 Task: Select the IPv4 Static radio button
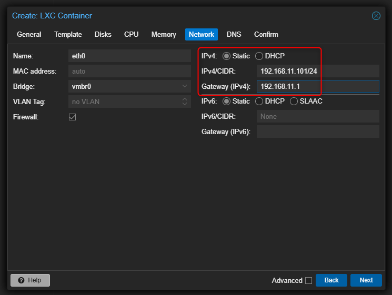pos(226,56)
